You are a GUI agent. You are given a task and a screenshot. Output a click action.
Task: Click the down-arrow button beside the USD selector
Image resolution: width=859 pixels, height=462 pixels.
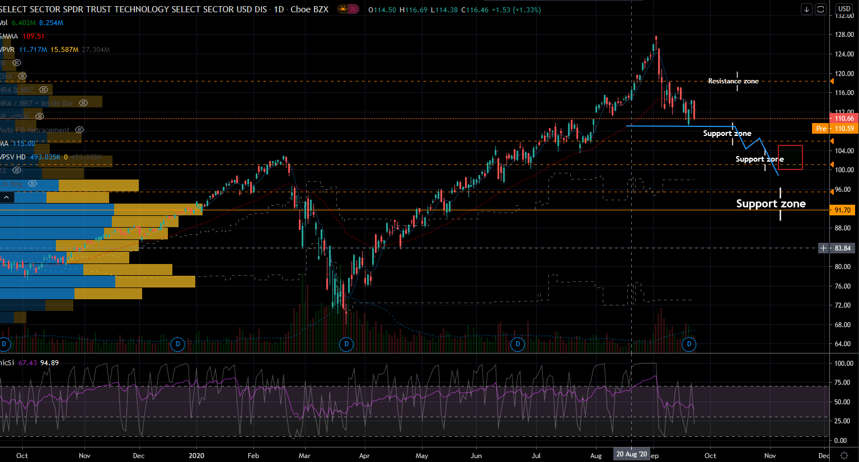(x=806, y=9)
